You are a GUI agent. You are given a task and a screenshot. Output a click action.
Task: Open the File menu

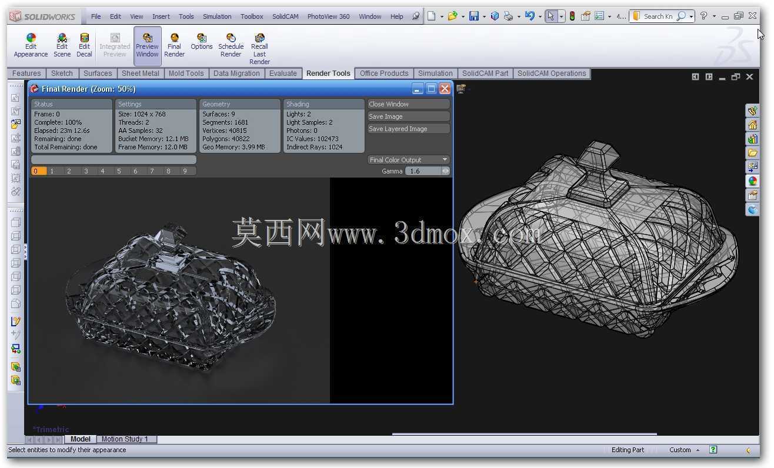[96, 16]
